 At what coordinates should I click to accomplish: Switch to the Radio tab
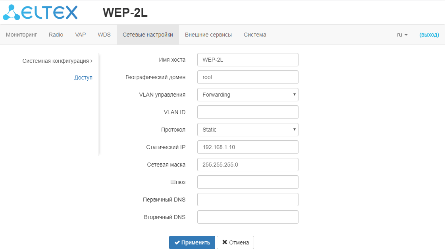coord(56,35)
